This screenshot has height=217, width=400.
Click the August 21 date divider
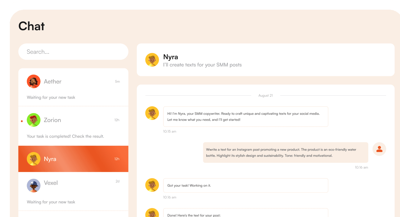point(265,96)
